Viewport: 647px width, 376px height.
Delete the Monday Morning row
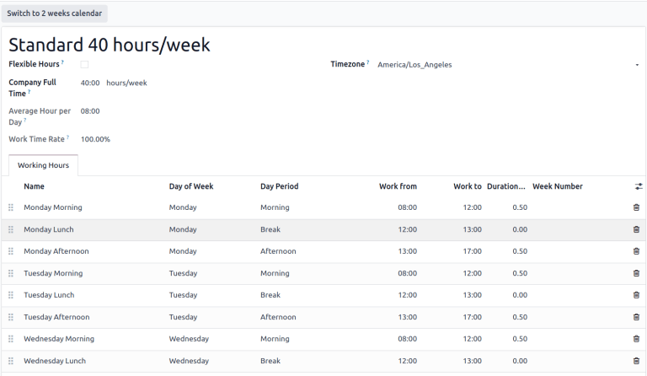click(x=636, y=207)
